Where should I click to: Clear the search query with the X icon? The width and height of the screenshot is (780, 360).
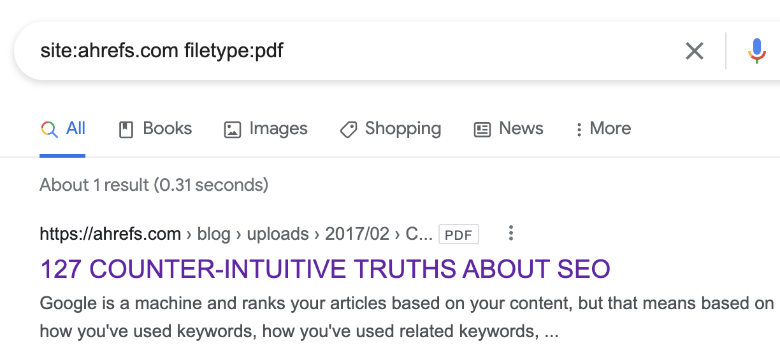694,51
